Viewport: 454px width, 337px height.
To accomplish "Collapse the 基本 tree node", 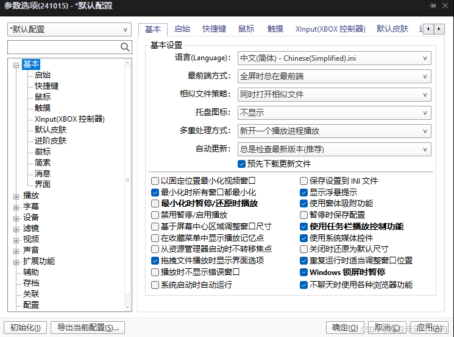I will [x=16, y=65].
